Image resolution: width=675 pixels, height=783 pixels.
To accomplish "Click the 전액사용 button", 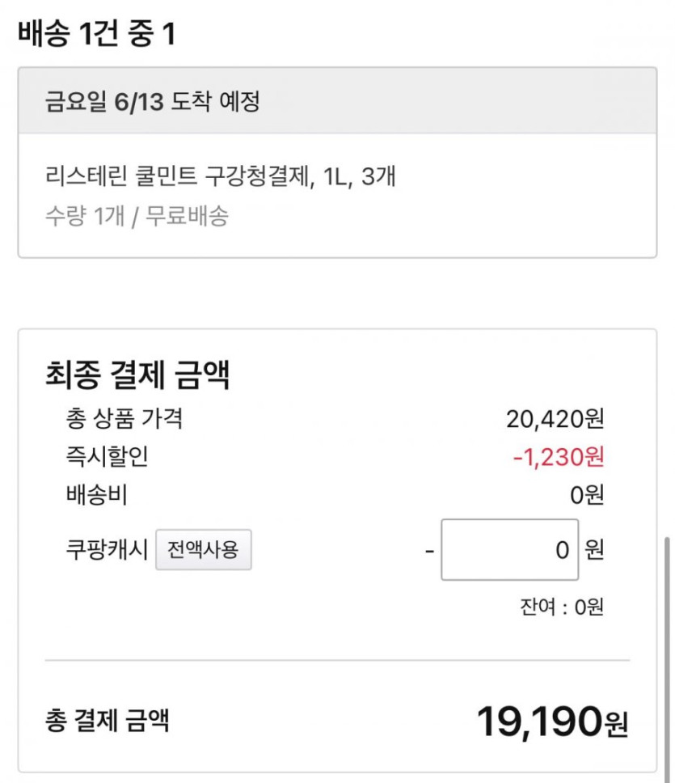I will tap(203, 550).
